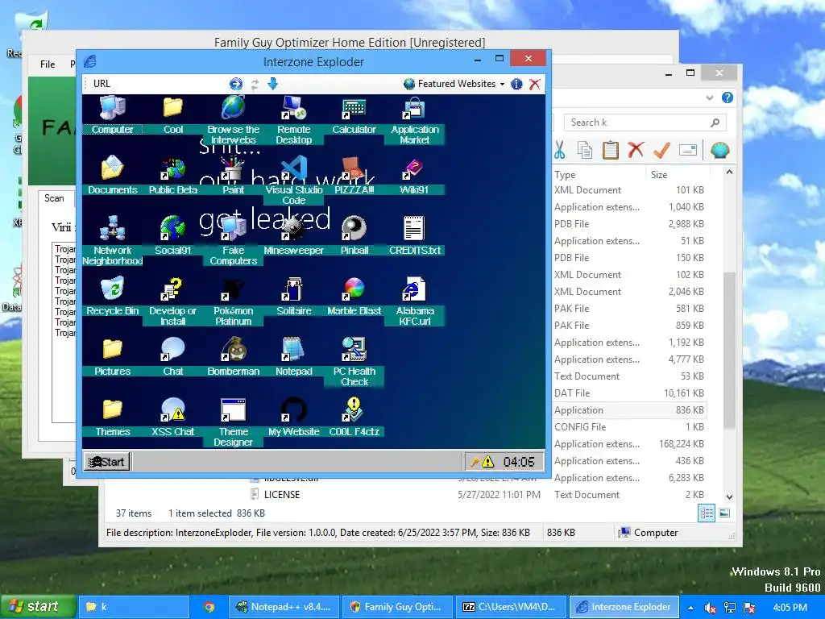Sort by the Size column header
The image size is (825, 619).
click(677, 175)
